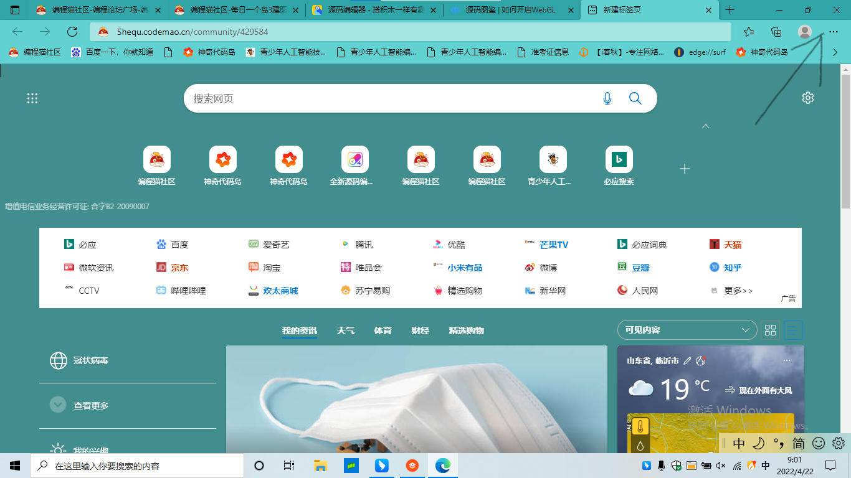Open the Favorites star-list icon

[749, 32]
